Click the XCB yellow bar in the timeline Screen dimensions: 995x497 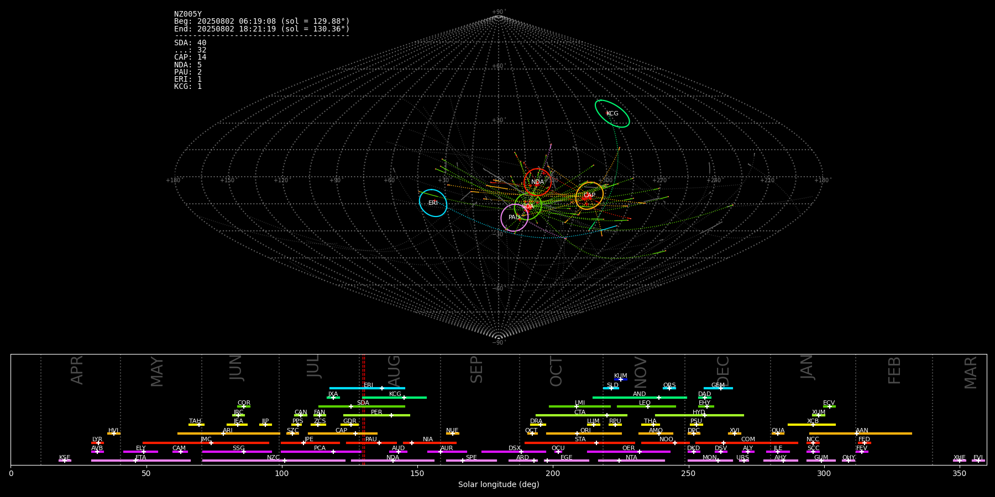click(x=811, y=425)
